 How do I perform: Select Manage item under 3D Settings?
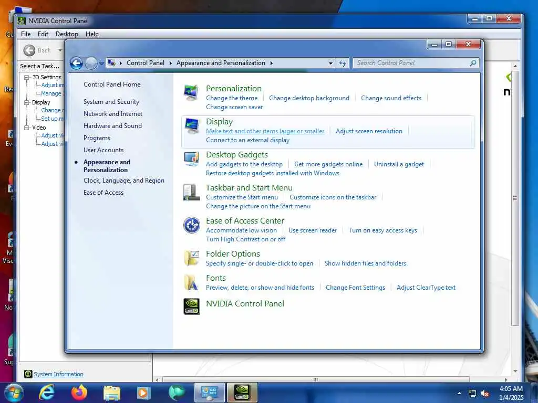click(x=51, y=93)
